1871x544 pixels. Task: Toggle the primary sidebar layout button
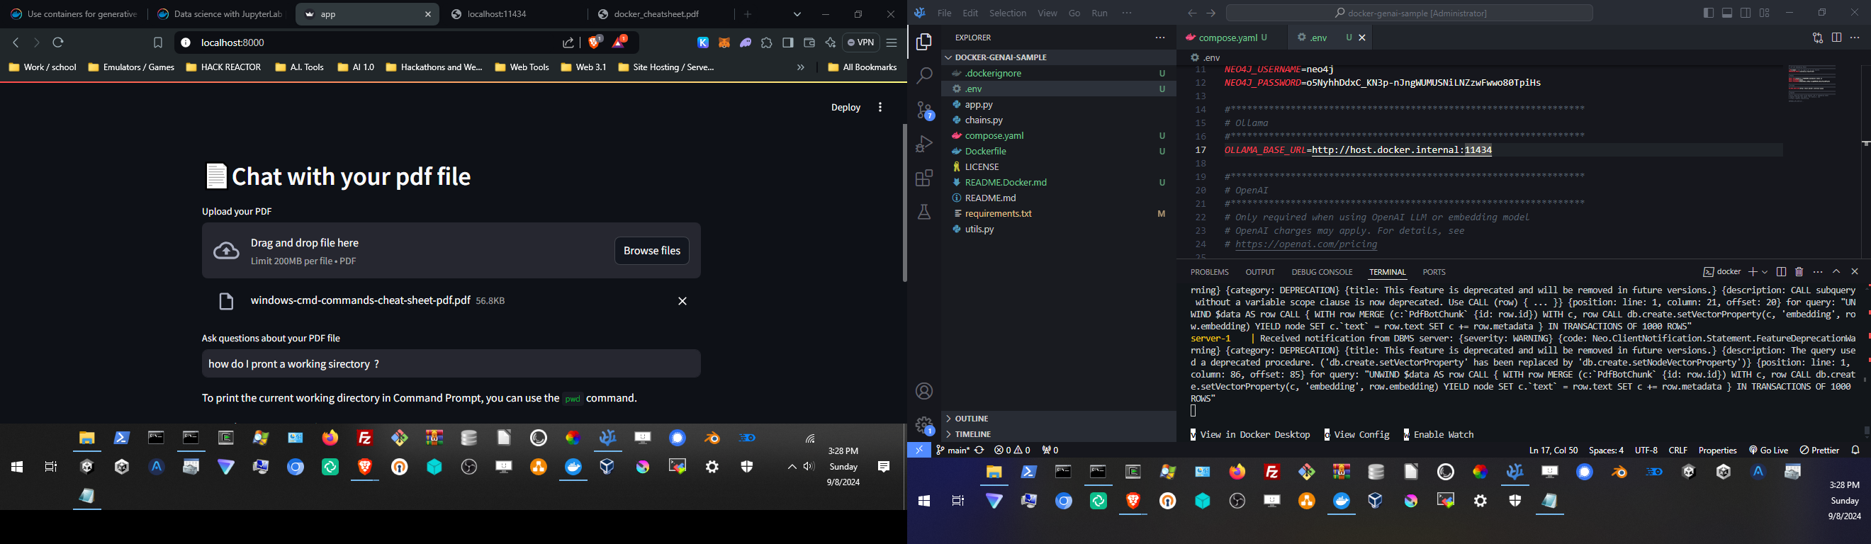tap(1708, 13)
